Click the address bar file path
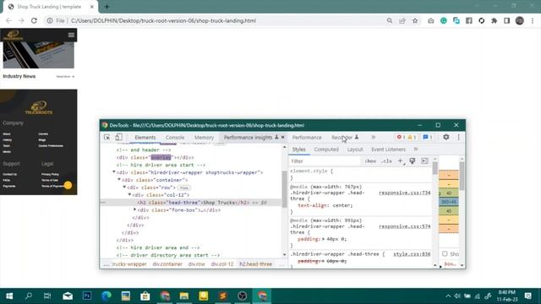Screen dimensions: 541x304 (163, 20)
